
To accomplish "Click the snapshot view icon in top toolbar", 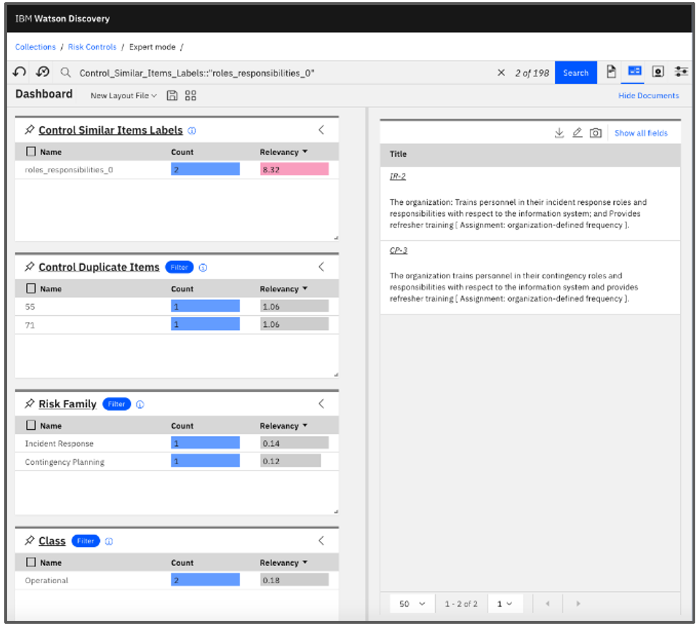I will coord(657,72).
